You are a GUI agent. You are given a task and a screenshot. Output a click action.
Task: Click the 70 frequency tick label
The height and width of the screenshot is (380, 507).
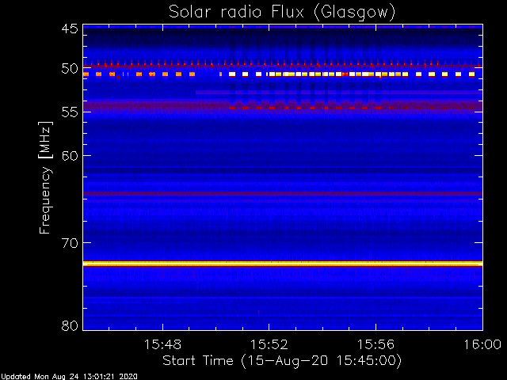(70, 243)
